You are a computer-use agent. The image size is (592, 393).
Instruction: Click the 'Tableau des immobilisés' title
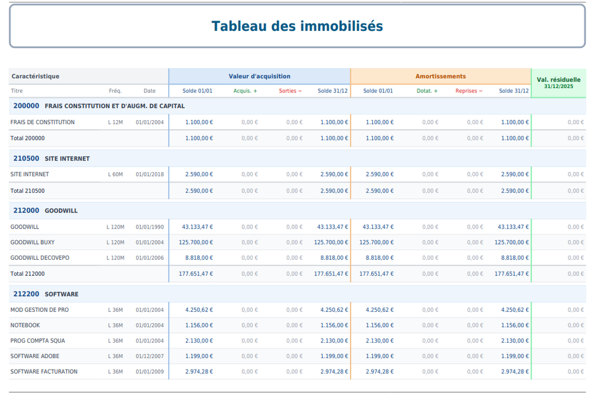297,26
